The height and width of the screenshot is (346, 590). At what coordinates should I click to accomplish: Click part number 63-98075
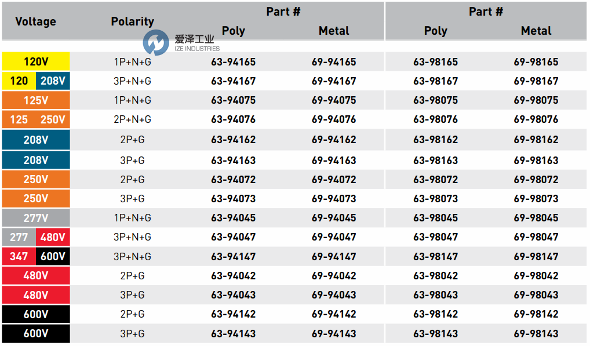435,100
